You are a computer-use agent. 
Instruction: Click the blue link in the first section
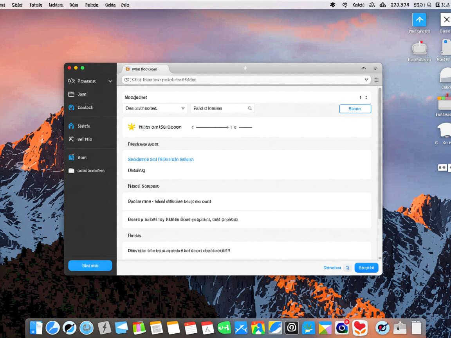pos(161,160)
